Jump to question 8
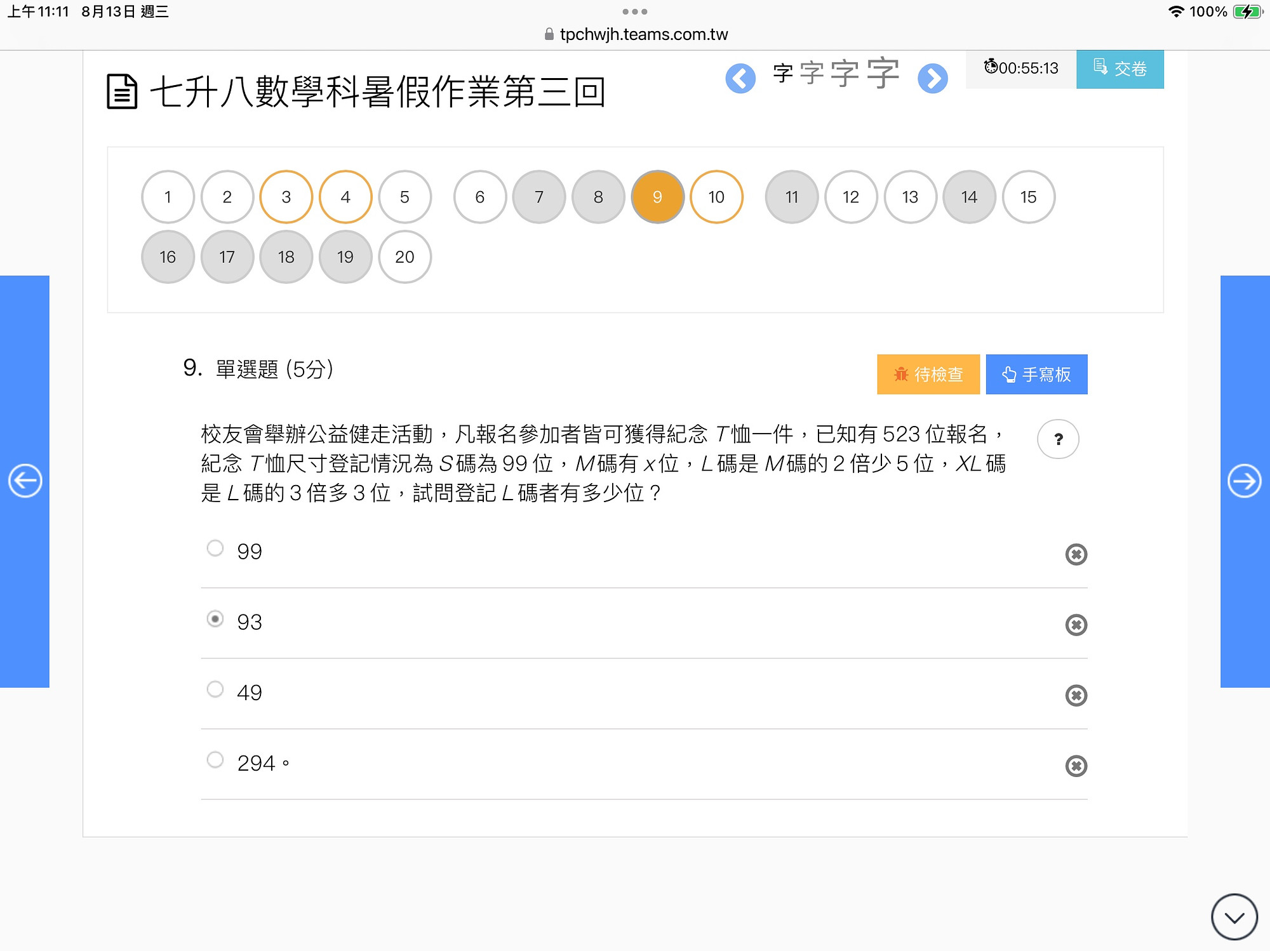This screenshot has height=951, width=1270. point(598,197)
